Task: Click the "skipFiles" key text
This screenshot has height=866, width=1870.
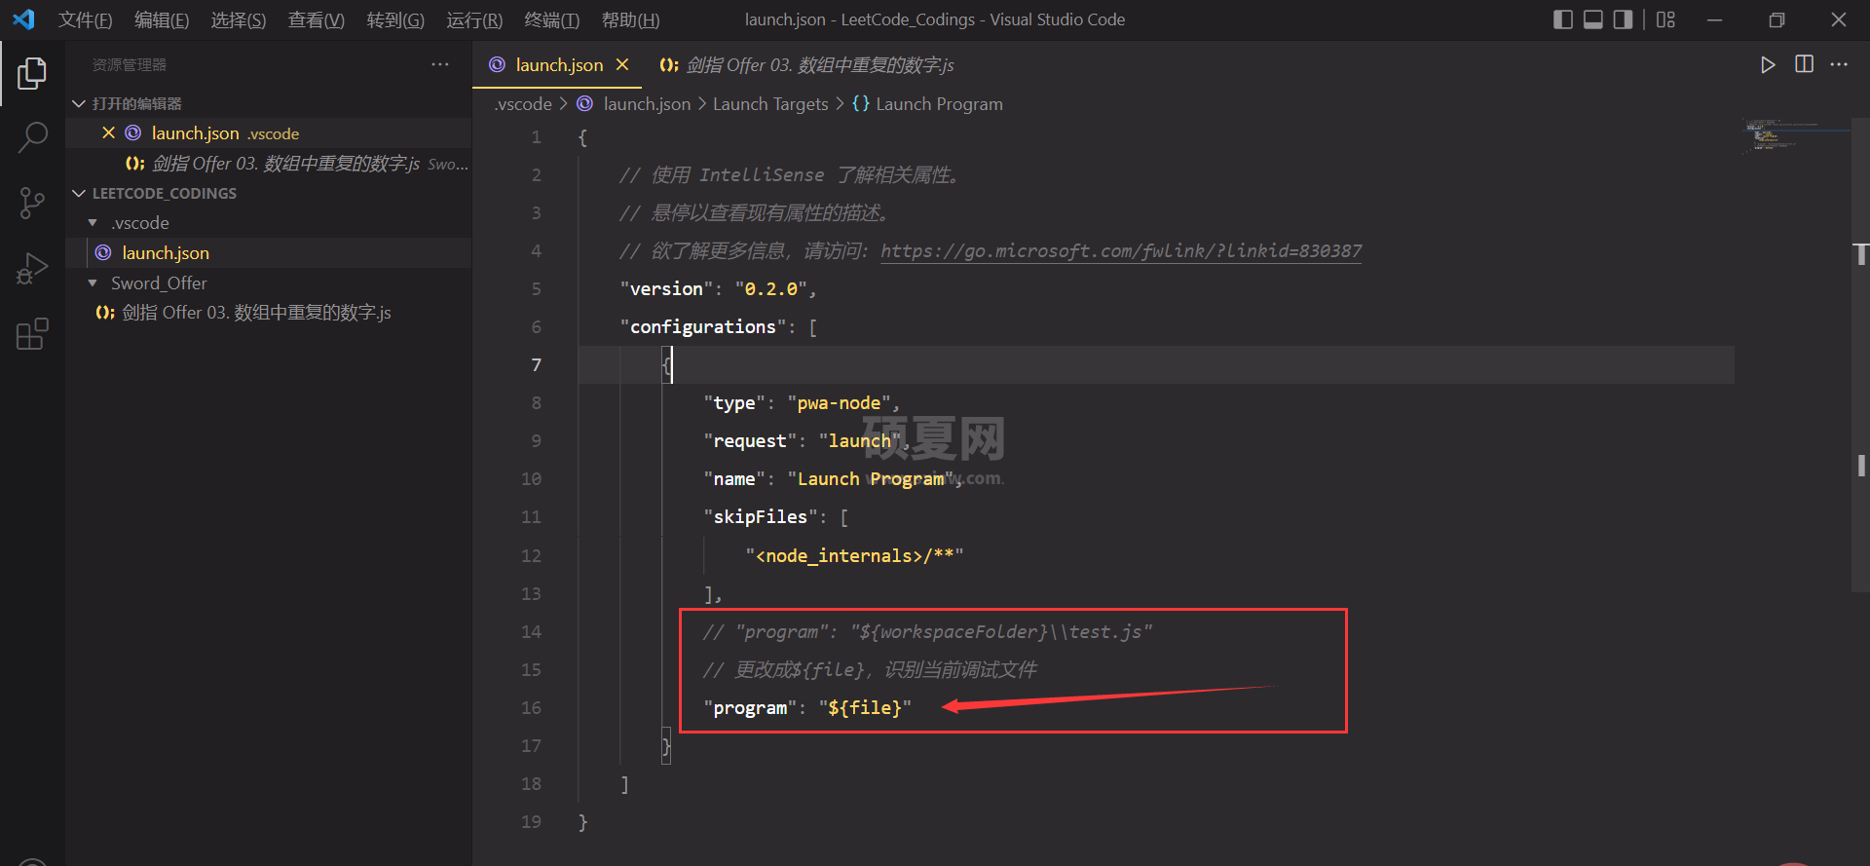Action: [x=761, y=517]
